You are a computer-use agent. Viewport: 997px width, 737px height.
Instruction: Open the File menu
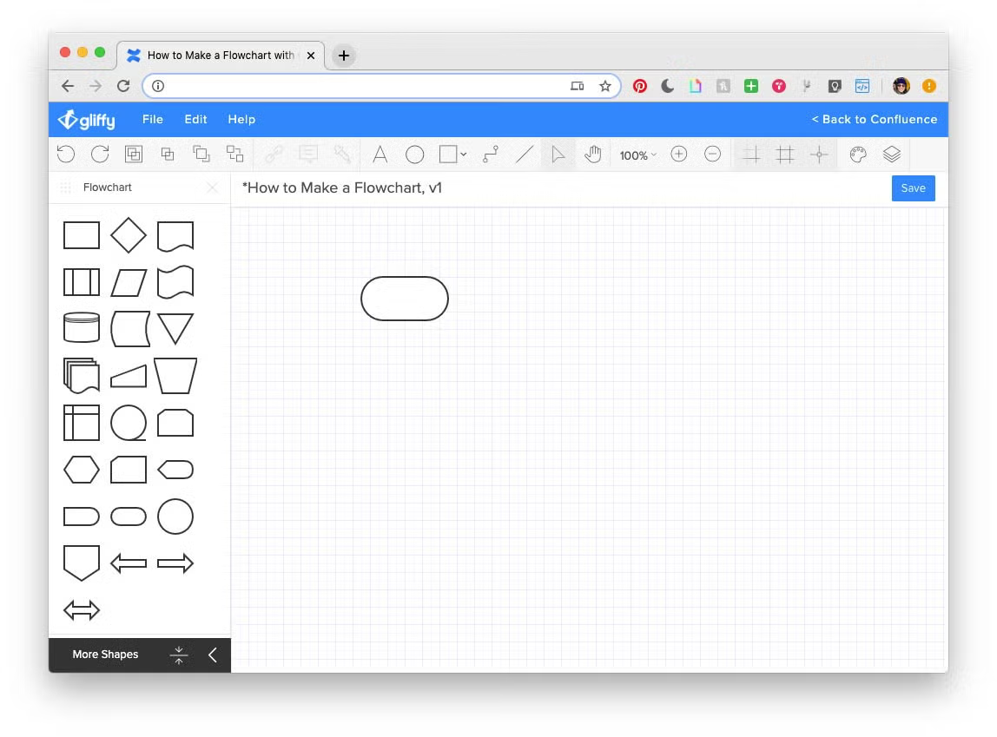153,119
